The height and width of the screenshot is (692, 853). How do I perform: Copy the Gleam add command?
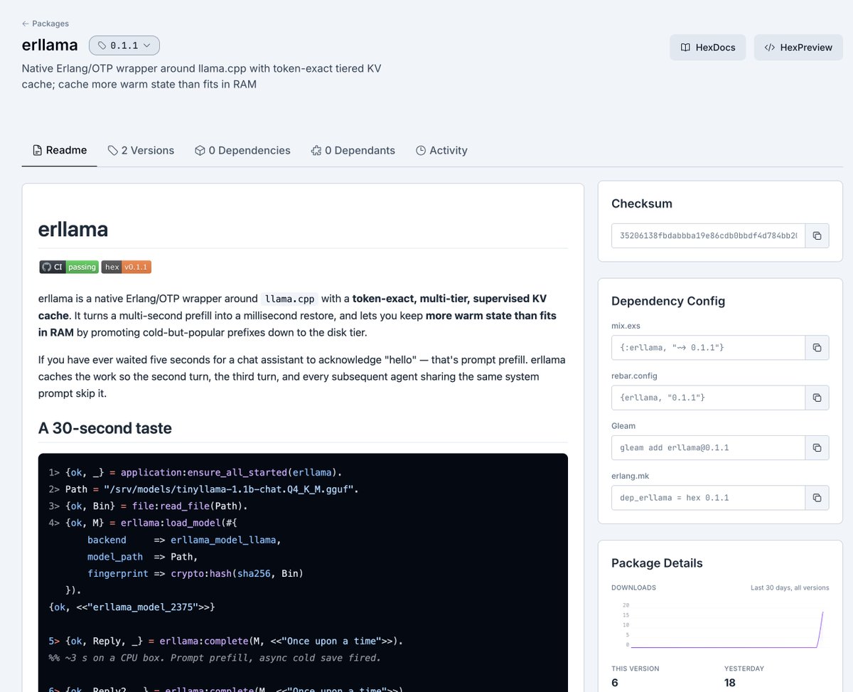(x=817, y=447)
